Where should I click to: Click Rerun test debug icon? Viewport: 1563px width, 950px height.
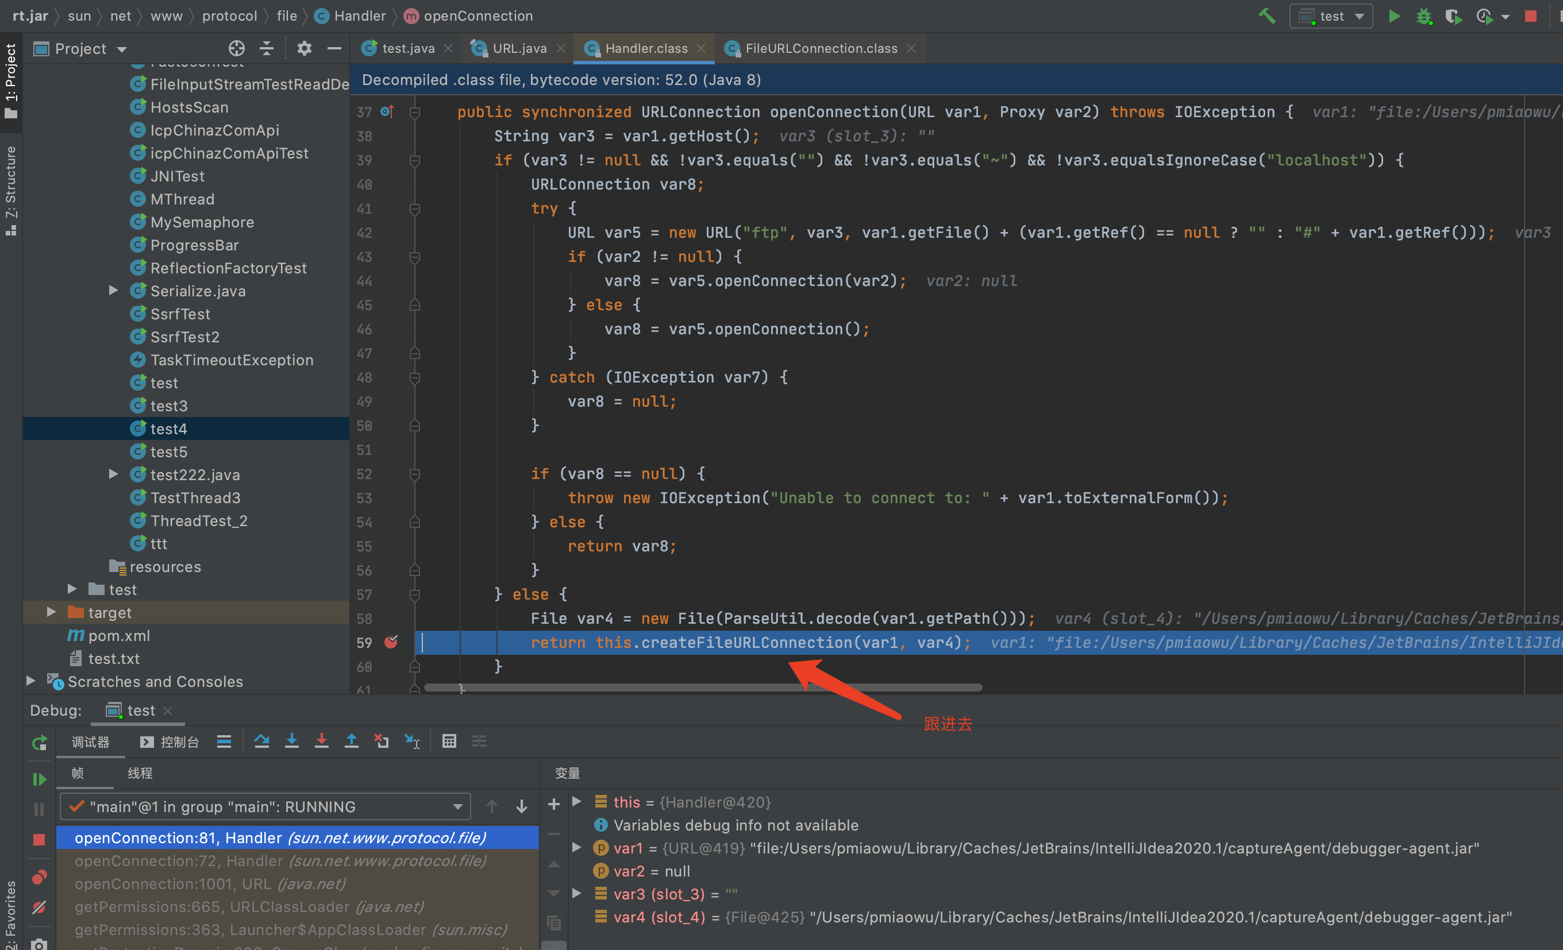39,743
